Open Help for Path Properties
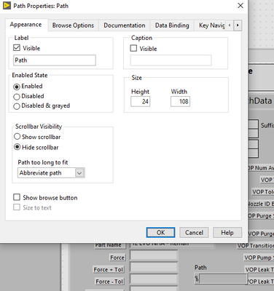Image resolution: width=274 pixels, height=291 pixels. point(227,233)
